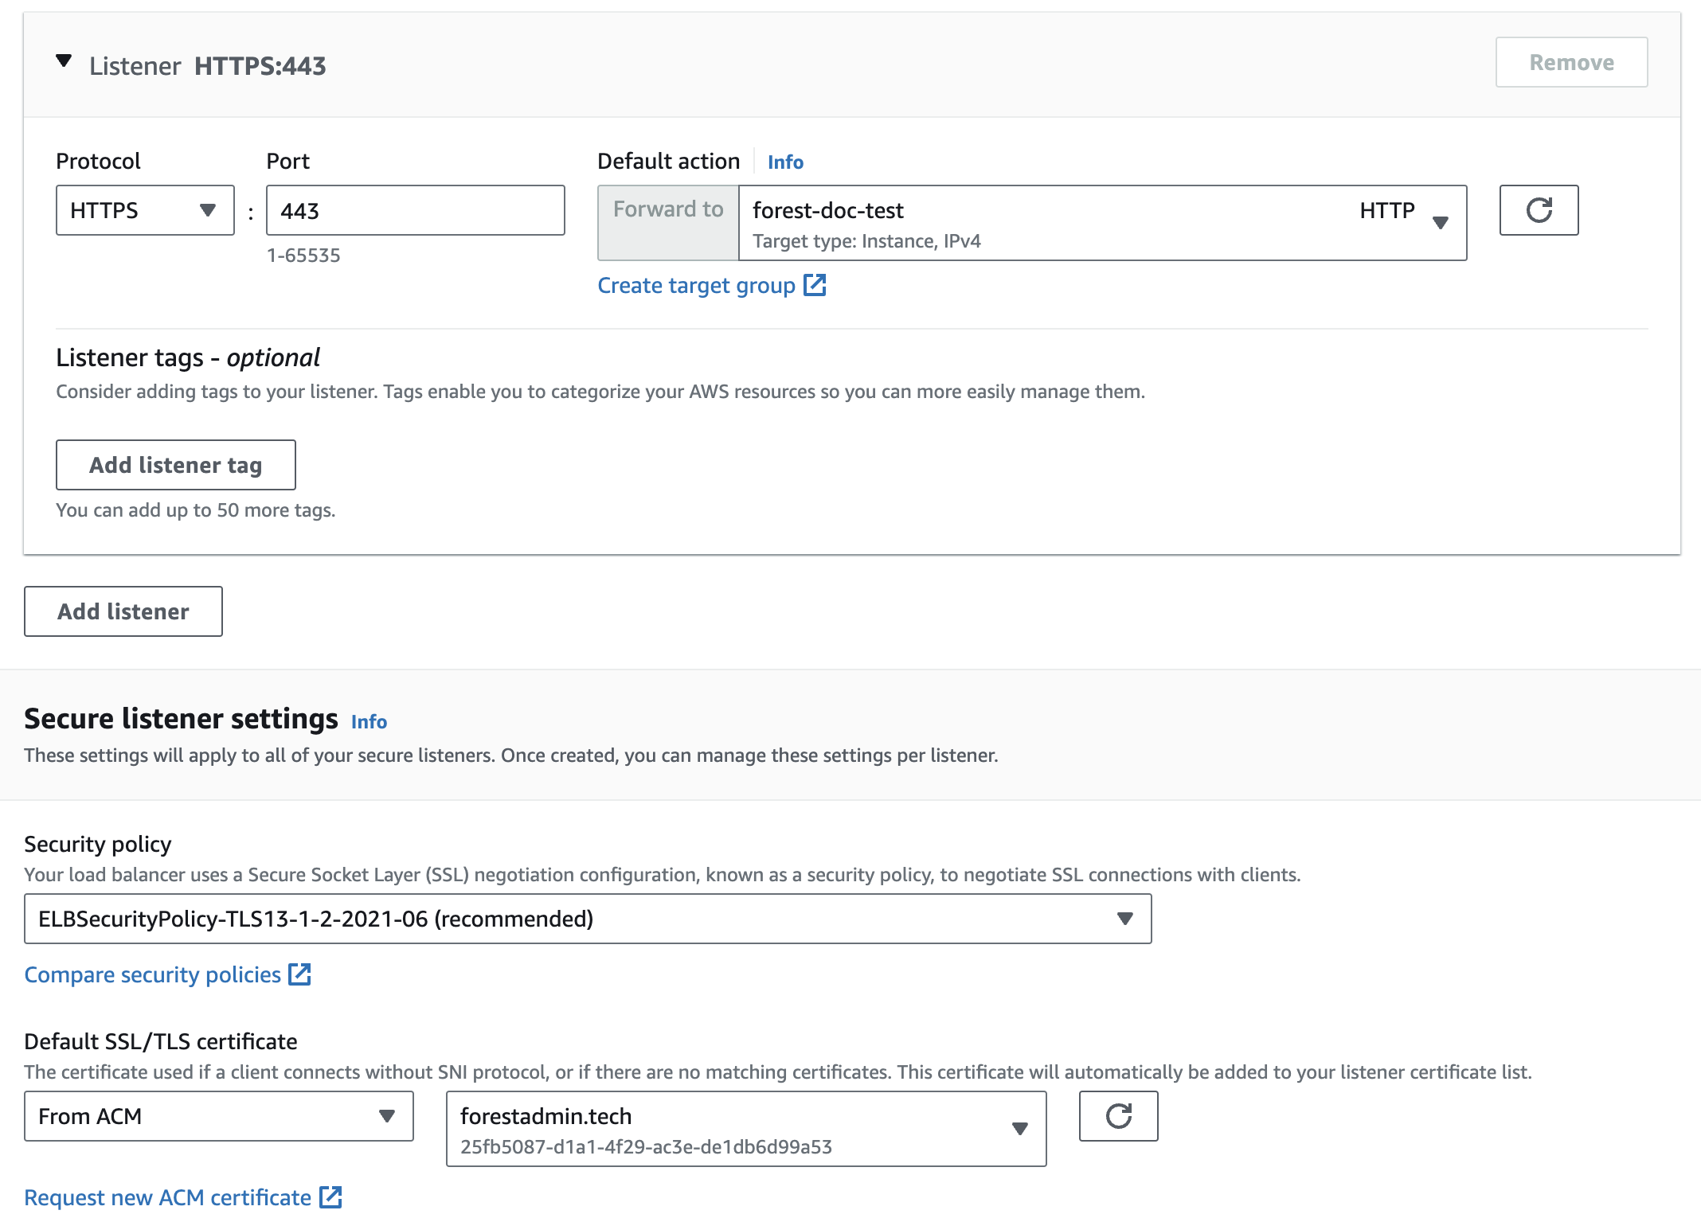
Task: Collapse the Listener HTTPS:443 section triangle
Action: (64, 62)
